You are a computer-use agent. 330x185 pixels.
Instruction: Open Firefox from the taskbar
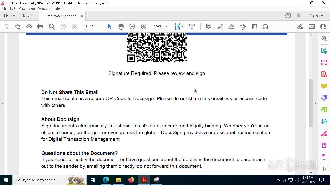[131, 180]
